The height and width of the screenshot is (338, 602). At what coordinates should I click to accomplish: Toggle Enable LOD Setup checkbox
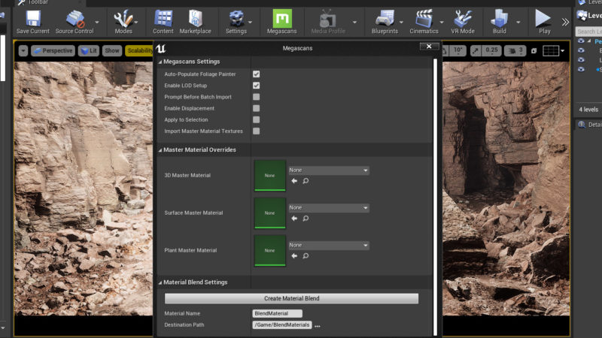pos(256,86)
